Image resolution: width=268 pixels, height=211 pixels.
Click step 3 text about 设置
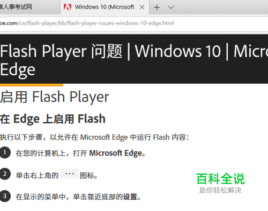[x=78, y=197]
